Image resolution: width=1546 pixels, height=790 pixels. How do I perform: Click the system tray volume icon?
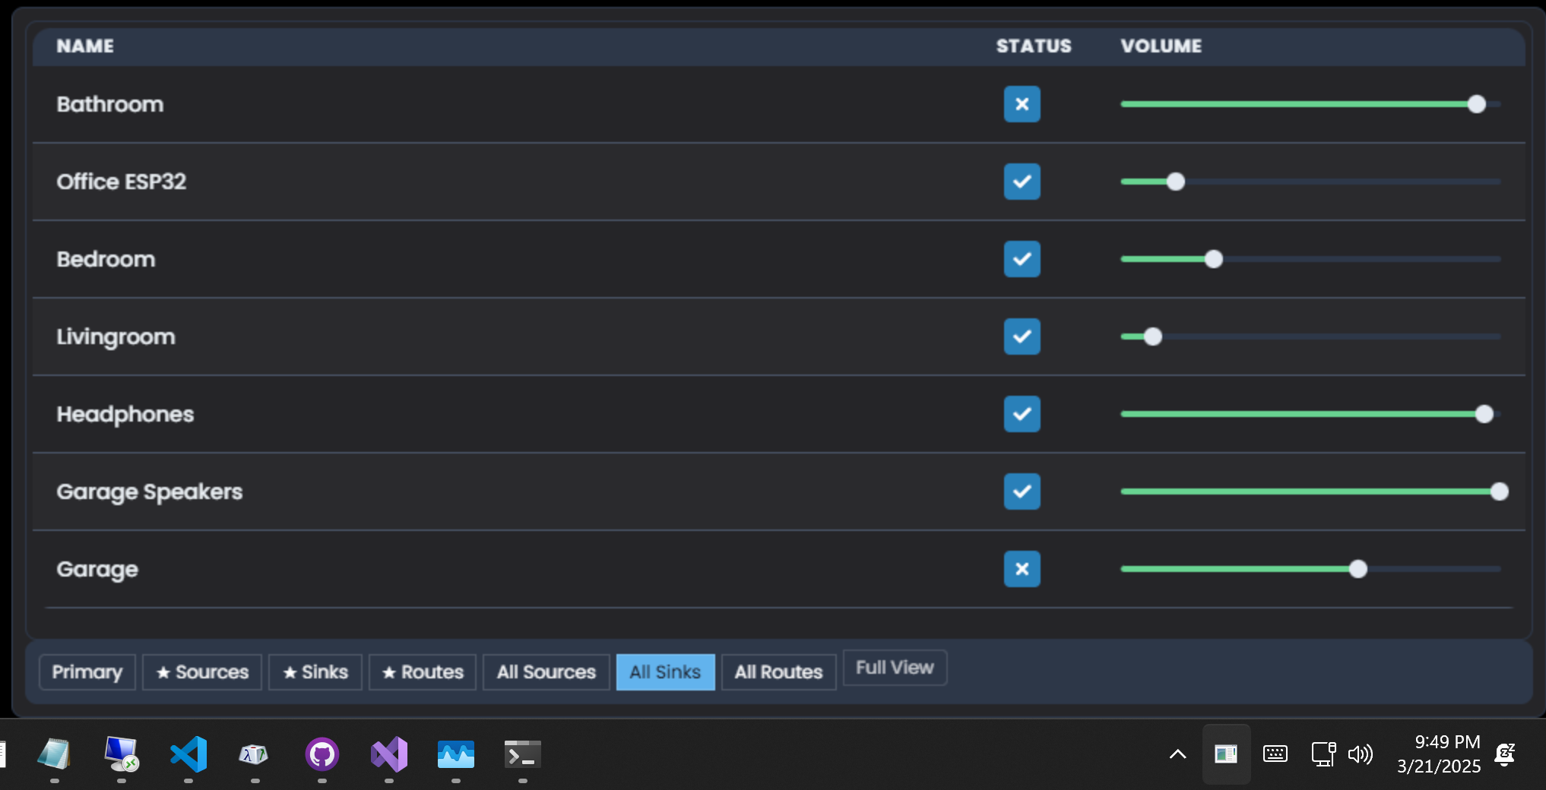pos(1361,754)
